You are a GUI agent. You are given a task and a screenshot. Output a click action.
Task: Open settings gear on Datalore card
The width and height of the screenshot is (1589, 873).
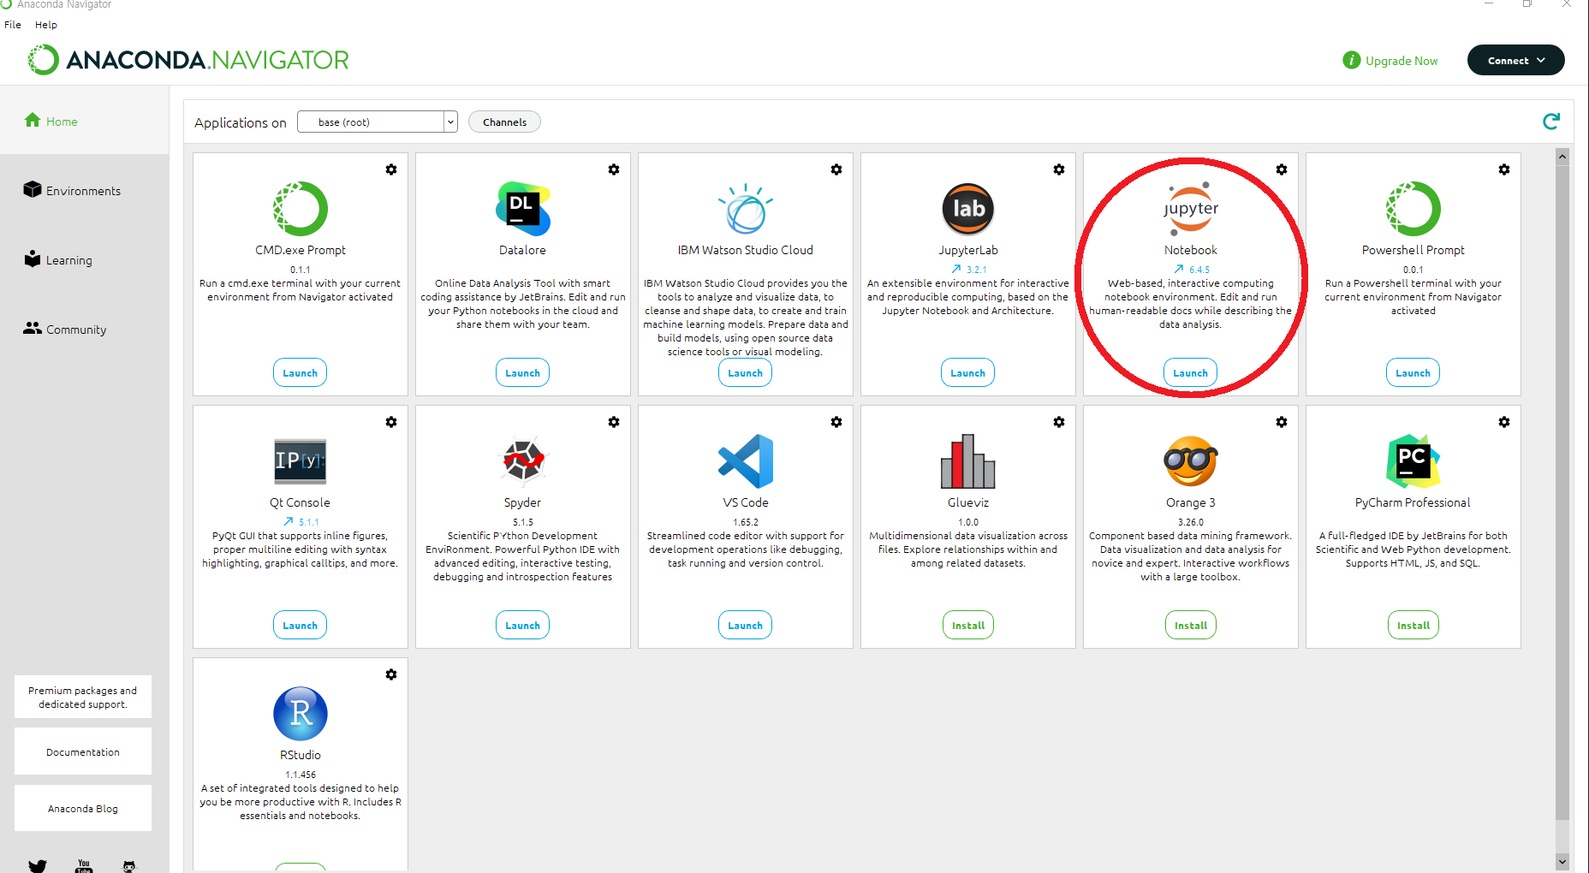tap(614, 169)
